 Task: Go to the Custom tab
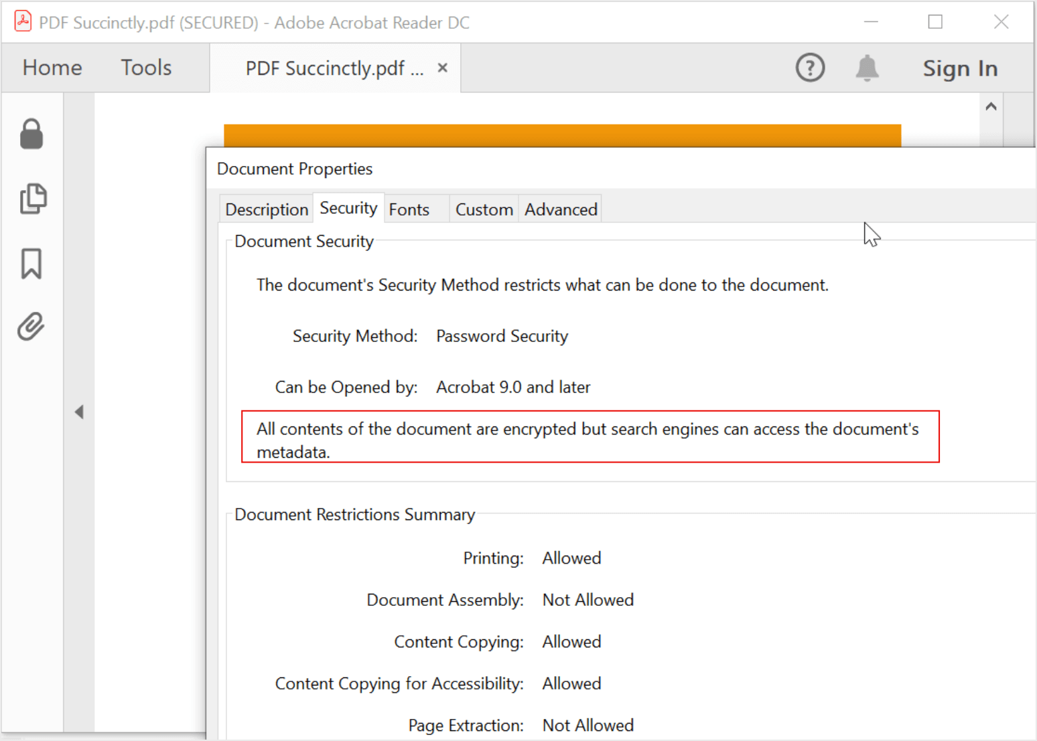(484, 210)
